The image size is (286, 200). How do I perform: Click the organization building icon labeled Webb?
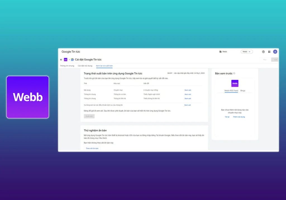[x=221, y=52]
